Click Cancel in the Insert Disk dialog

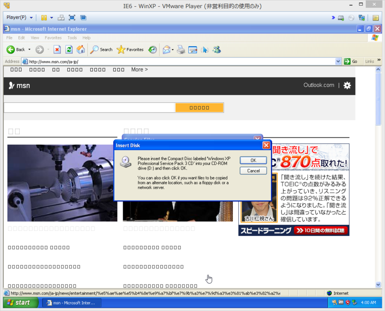coord(253,171)
